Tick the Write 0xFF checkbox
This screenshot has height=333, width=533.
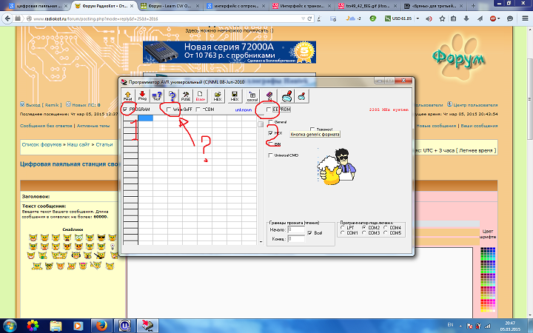[x=168, y=110]
